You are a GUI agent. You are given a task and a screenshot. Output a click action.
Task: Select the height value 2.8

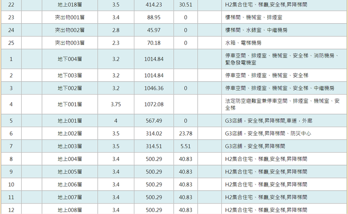[116, 30]
